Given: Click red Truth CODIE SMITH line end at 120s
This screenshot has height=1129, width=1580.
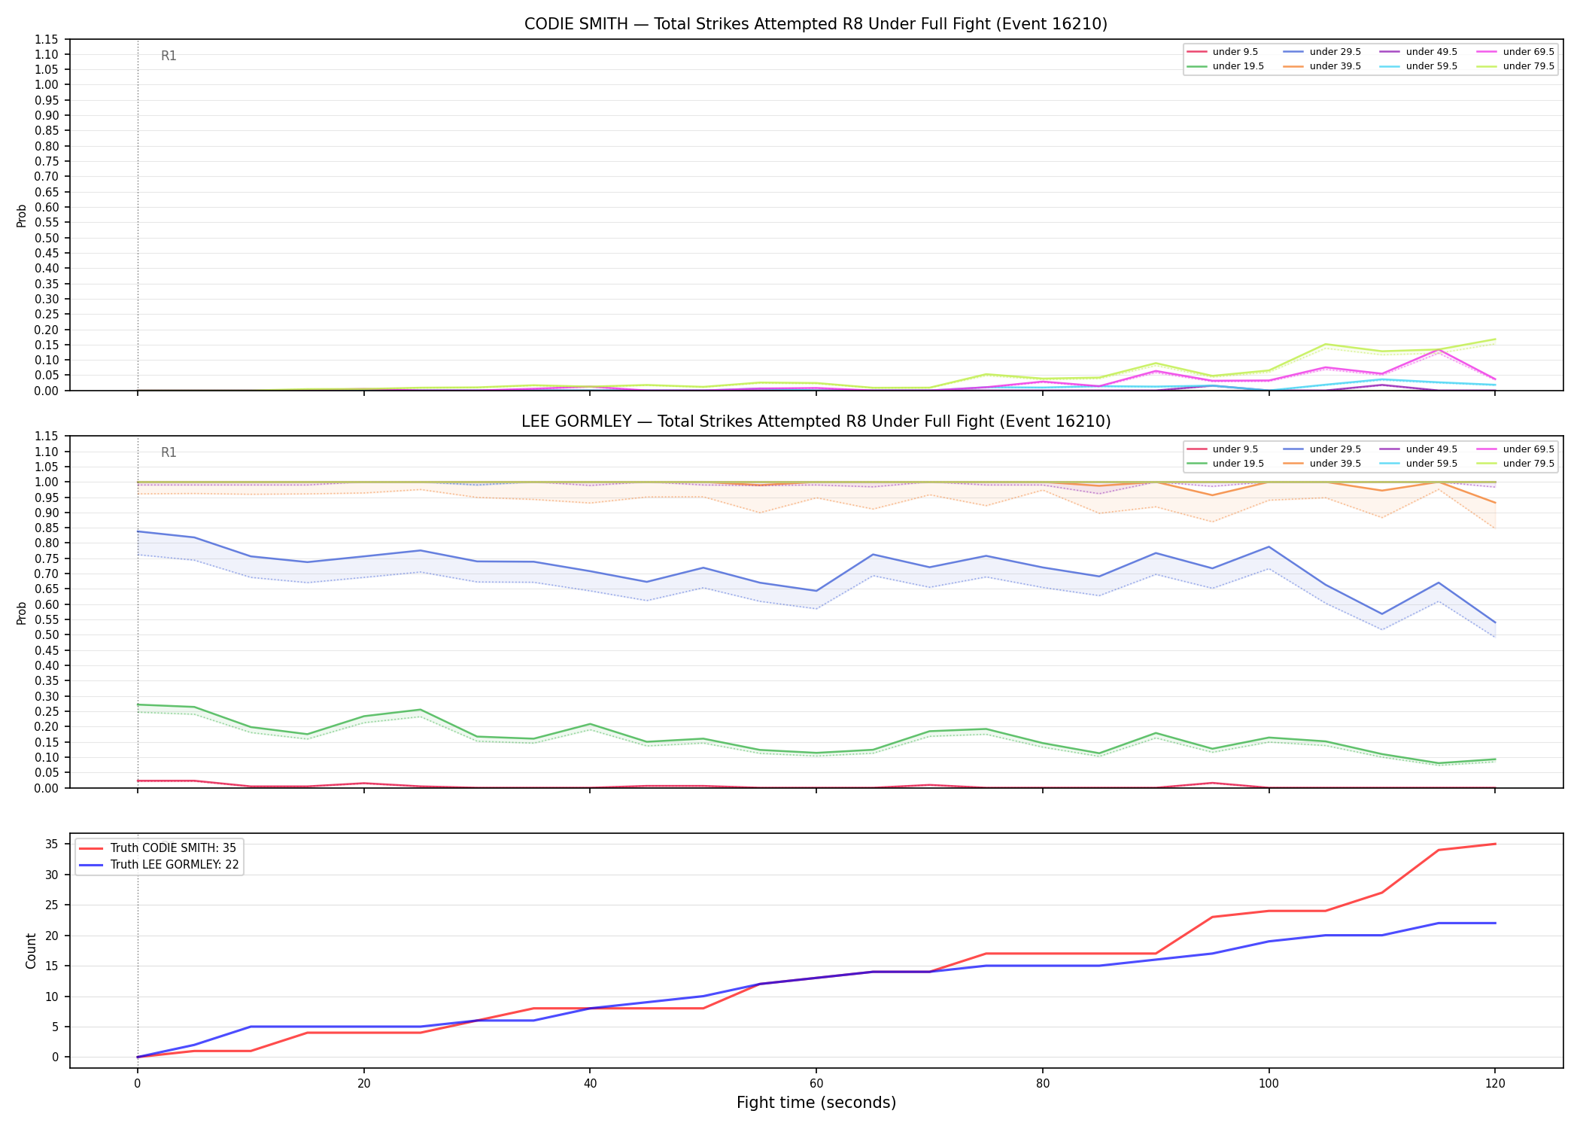Looking at the screenshot, I should coord(1495,844).
